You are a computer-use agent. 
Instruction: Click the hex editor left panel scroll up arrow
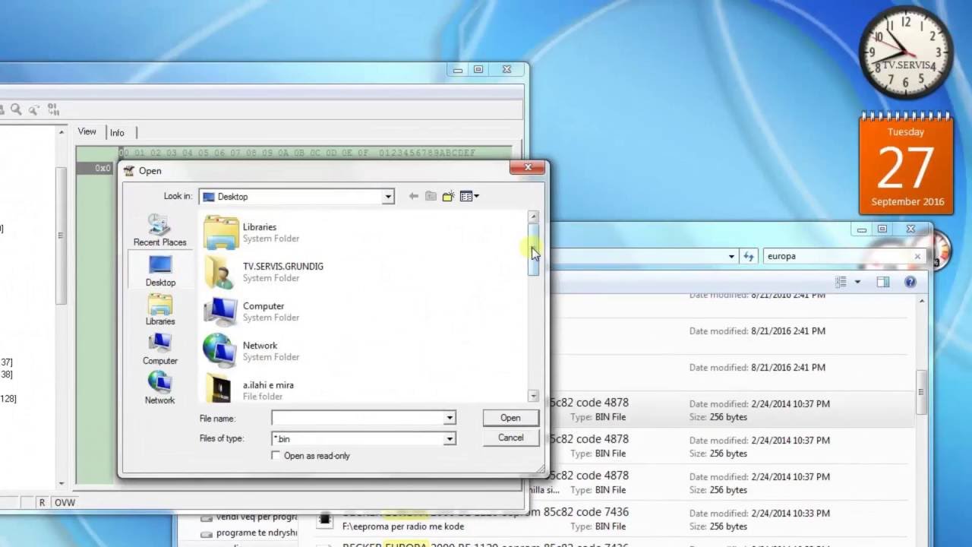click(62, 131)
